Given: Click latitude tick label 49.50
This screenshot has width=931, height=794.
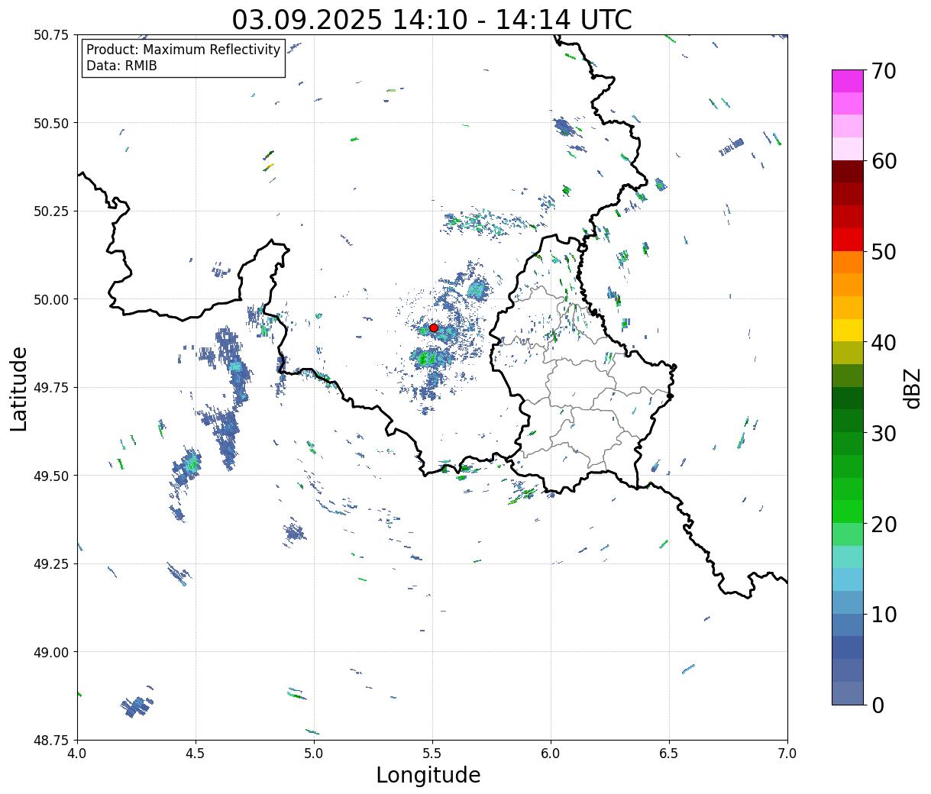Looking at the screenshot, I should coord(51,476).
